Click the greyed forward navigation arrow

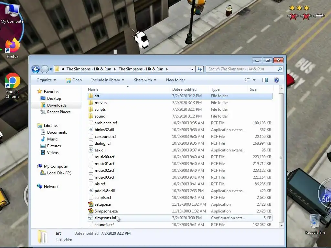click(x=45, y=69)
